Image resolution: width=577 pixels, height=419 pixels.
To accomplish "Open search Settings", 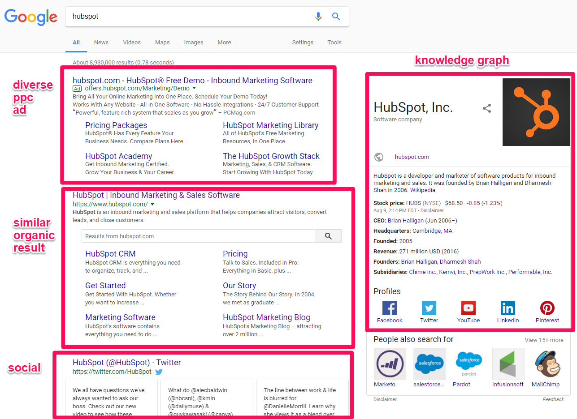I will tap(303, 43).
